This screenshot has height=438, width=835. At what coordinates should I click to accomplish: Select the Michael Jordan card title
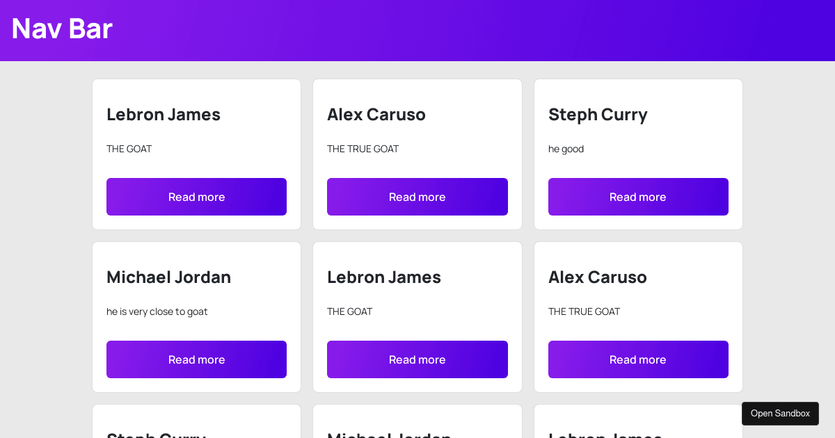(168, 277)
